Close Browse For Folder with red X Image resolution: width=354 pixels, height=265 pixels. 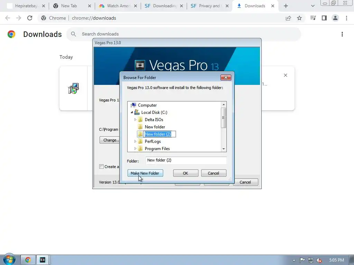click(226, 78)
